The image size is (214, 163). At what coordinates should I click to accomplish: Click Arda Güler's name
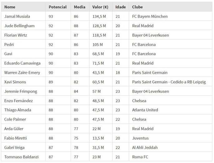14,129
